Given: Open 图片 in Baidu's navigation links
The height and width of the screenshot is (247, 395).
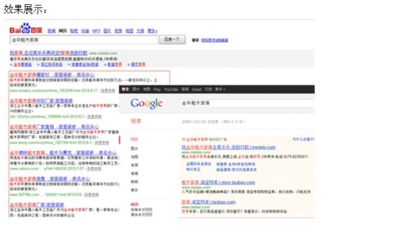Looking at the screenshot, I should coord(107,31).
